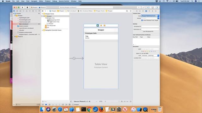Expand the Content View outline item
Viewport: 202px width, 113px height.
pos(49,22)
